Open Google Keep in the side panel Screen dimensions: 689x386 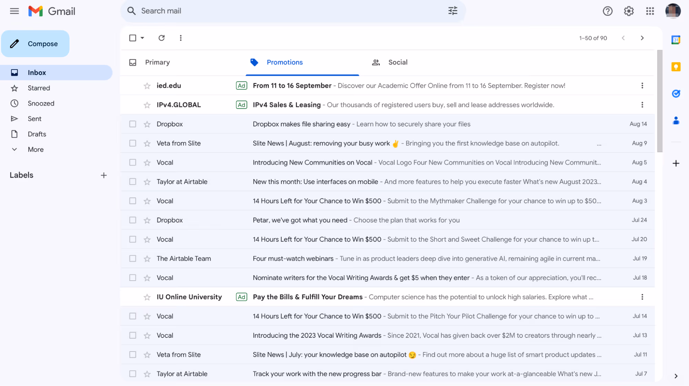point(676,67)
